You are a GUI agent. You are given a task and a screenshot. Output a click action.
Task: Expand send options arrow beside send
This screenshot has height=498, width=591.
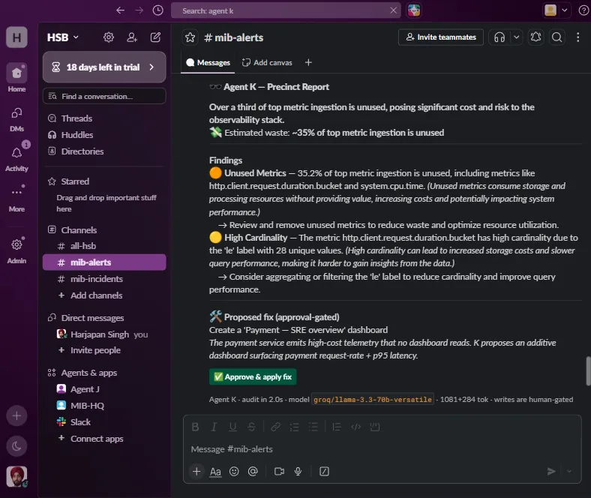[x=569, y=471]
